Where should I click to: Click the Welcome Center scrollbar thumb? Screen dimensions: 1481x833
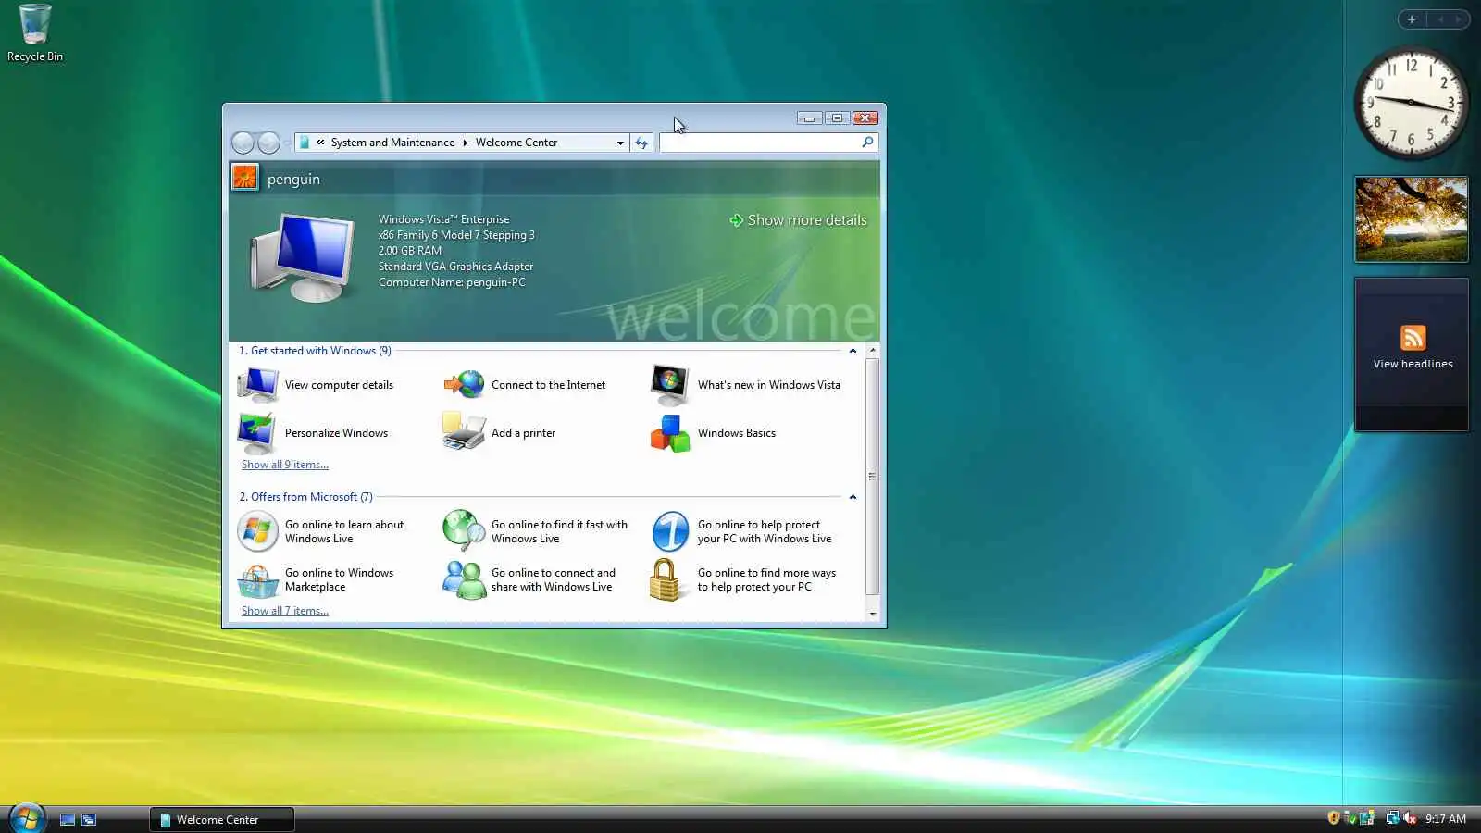[x=872, y=476]
